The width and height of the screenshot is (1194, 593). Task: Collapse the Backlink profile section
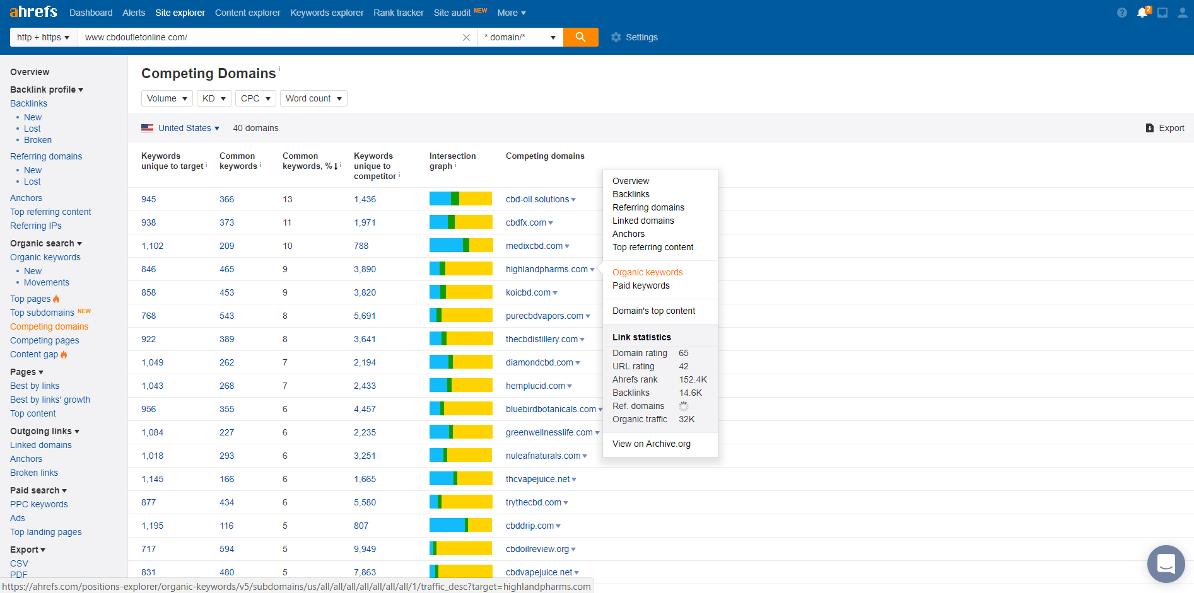(47, 89)
